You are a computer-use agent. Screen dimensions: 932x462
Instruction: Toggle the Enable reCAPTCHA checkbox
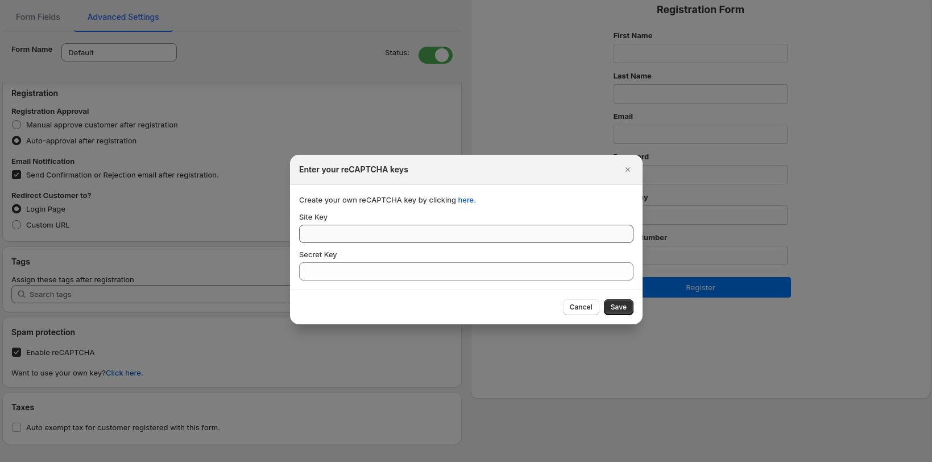tap(16, 352)
